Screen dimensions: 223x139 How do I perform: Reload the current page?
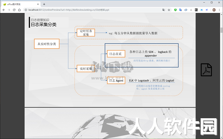coord(14,10)
